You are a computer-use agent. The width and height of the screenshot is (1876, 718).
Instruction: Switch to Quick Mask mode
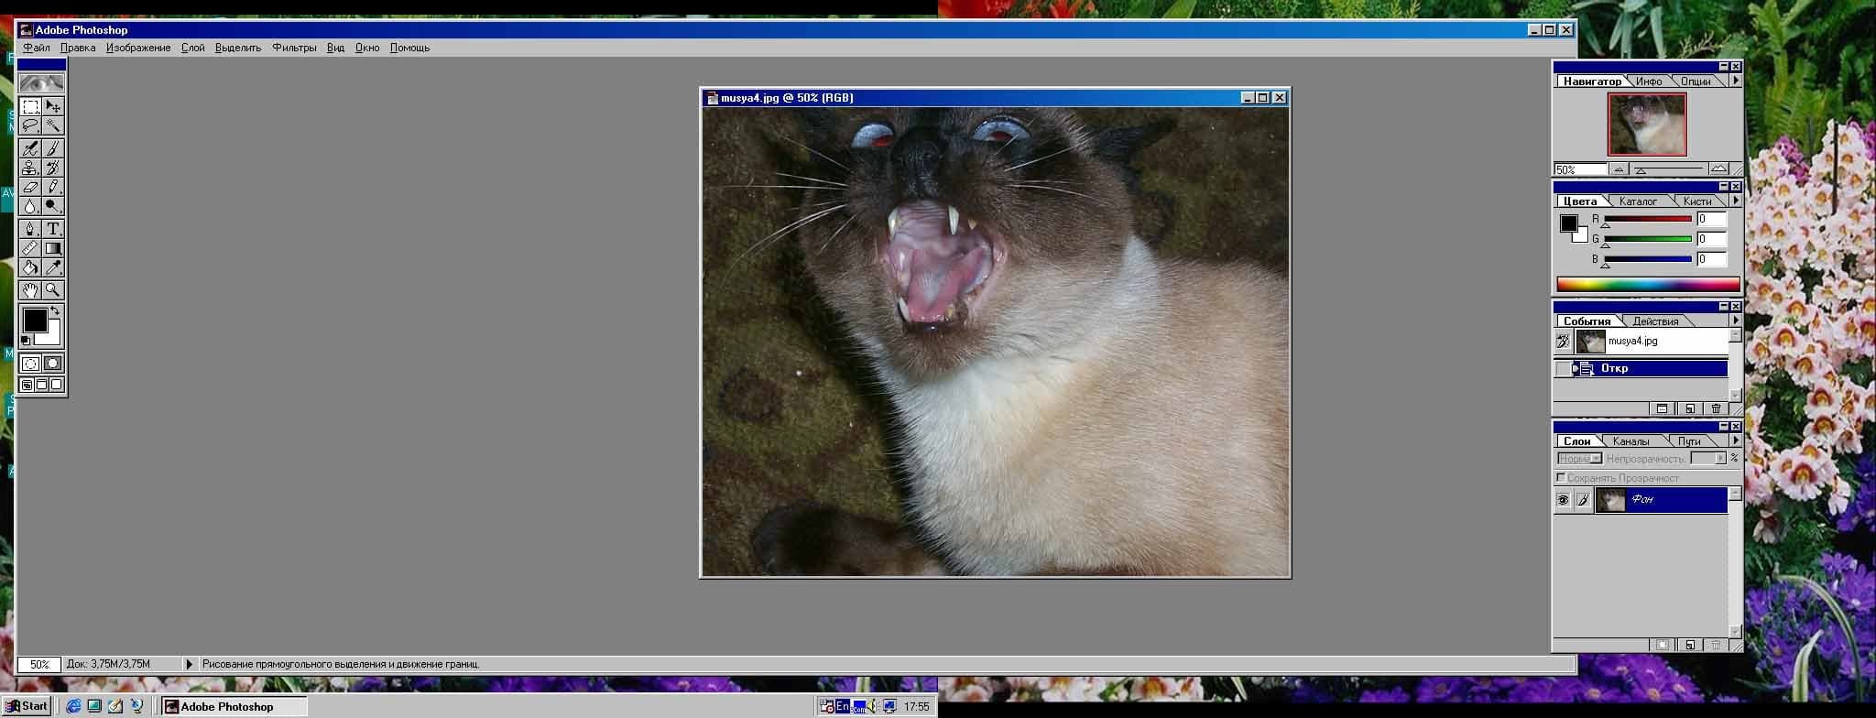[x=53, y=364]
